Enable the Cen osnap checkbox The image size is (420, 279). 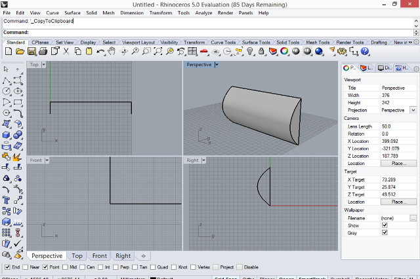click(x=82, y=267)
